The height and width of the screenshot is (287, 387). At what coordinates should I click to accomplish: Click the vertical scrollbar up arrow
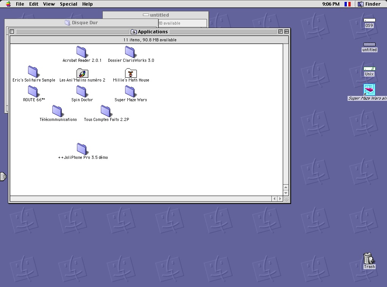tap(286, 187)
